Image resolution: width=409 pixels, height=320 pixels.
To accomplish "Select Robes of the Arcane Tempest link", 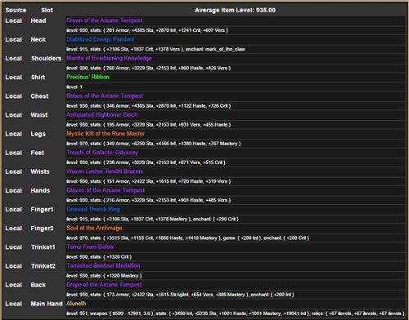I will tap(105, 96).
